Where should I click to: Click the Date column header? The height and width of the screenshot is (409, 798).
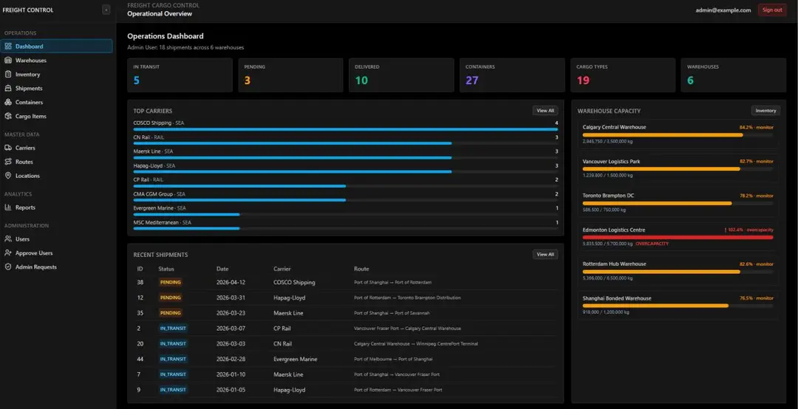coord(222,269)
